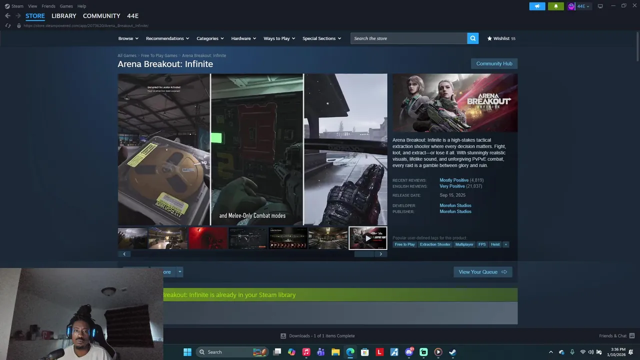Open the Steam menu

click(14, 6)
